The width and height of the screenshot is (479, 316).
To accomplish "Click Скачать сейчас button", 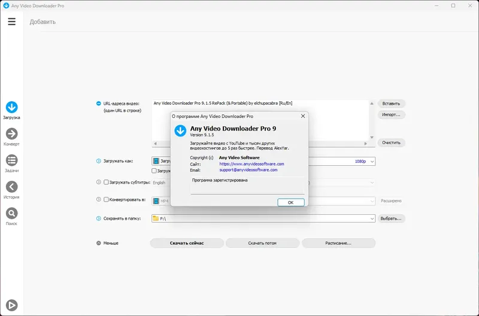I will coord(187,243).
